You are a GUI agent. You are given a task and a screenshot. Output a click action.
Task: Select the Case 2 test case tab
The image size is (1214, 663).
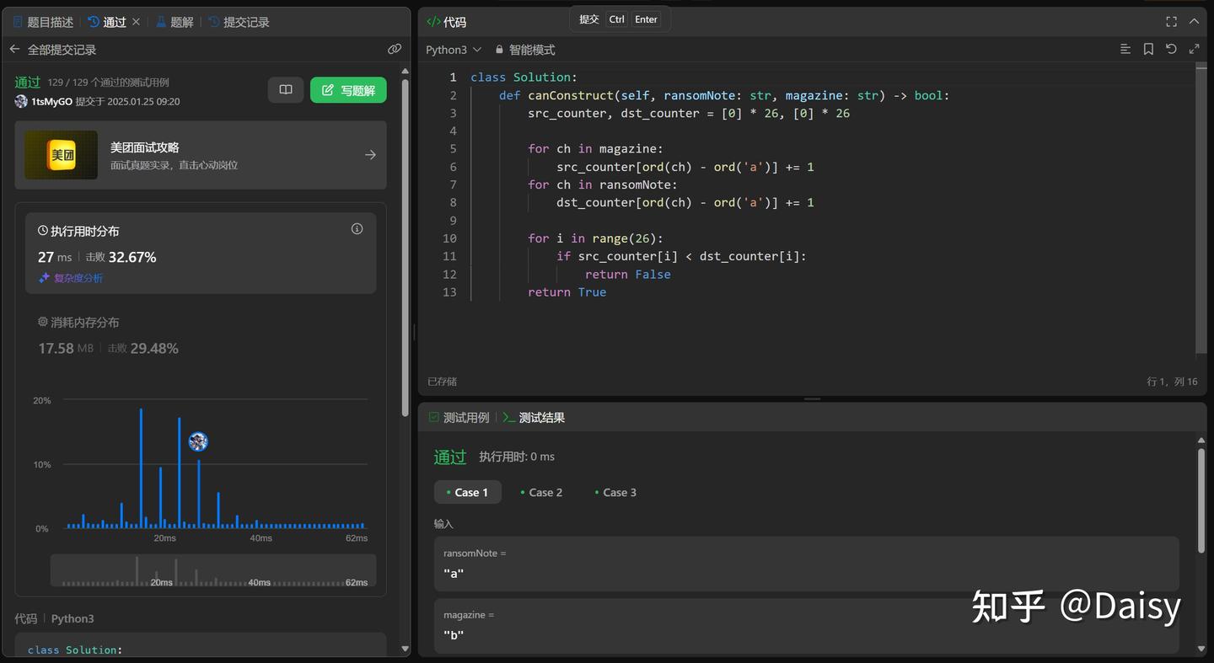[x=542, y=492]
